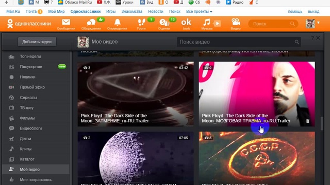330x185 pixels.
Task: Click the help question mark icon
Action: [x=312, y=38]
